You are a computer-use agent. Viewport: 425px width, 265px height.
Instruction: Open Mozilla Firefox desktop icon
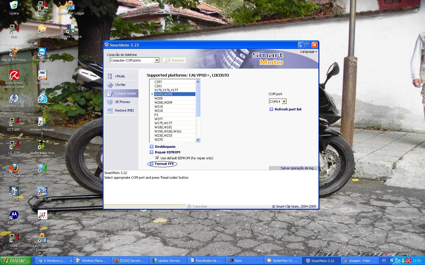(x=14, y=169)
